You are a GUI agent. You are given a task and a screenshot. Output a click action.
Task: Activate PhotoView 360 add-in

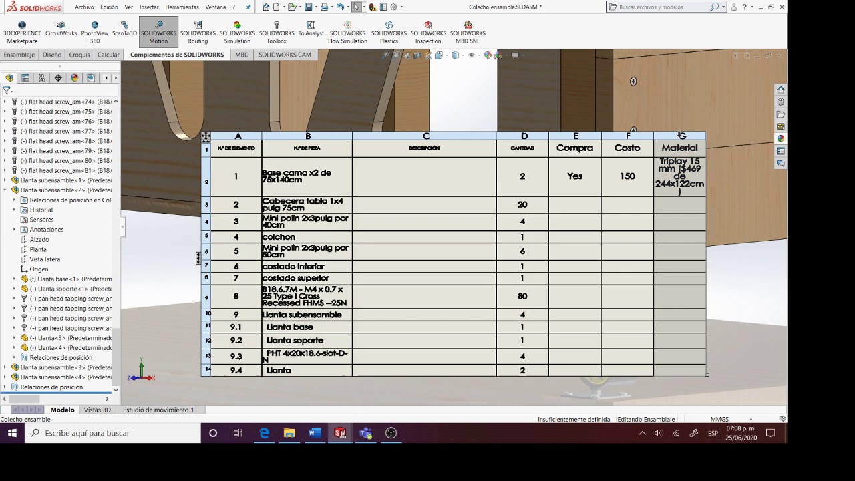(x=94, y=33)
